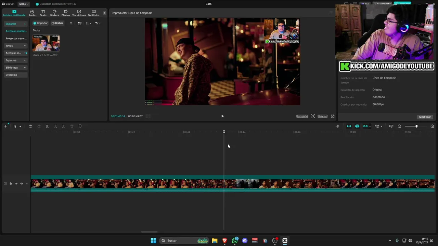Screen dimensions: 438x246
Task: Collapse the Importar section
Action: [15, 24]
